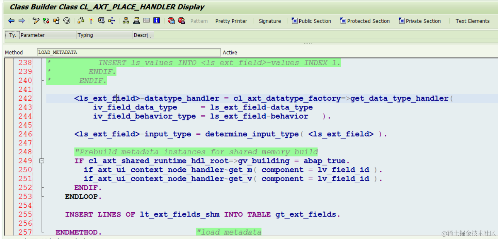Open the method Signature
The image size is (498, 239).
tap(270, 21)
